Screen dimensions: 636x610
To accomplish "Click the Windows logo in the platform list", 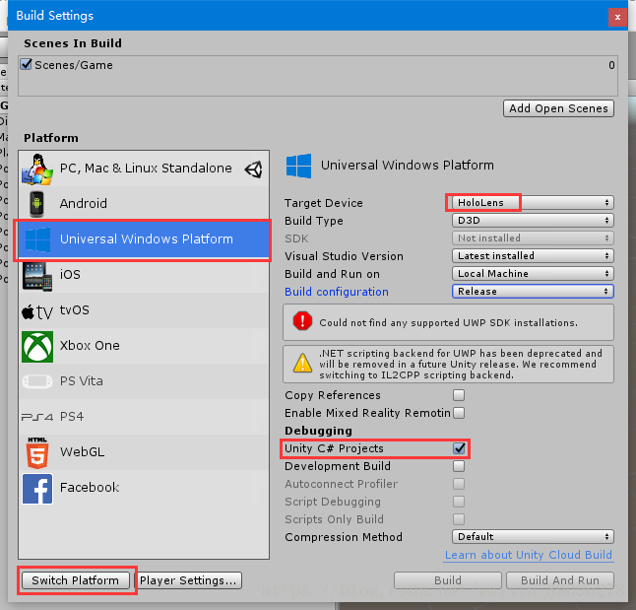I will (x=37, y=239).
